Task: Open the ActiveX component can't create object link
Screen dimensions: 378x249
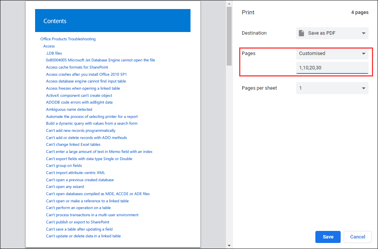Action: tap(79, 95)
